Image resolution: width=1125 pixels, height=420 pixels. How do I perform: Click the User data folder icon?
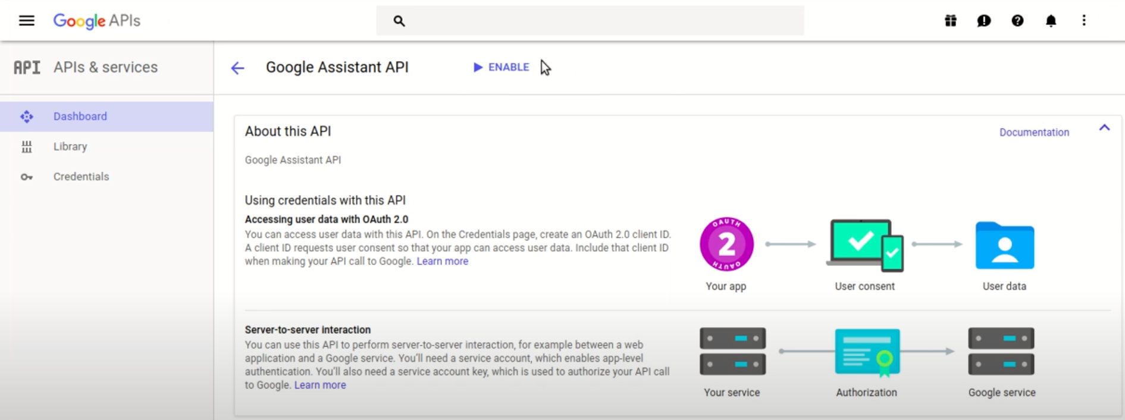tap(1005, 245)
